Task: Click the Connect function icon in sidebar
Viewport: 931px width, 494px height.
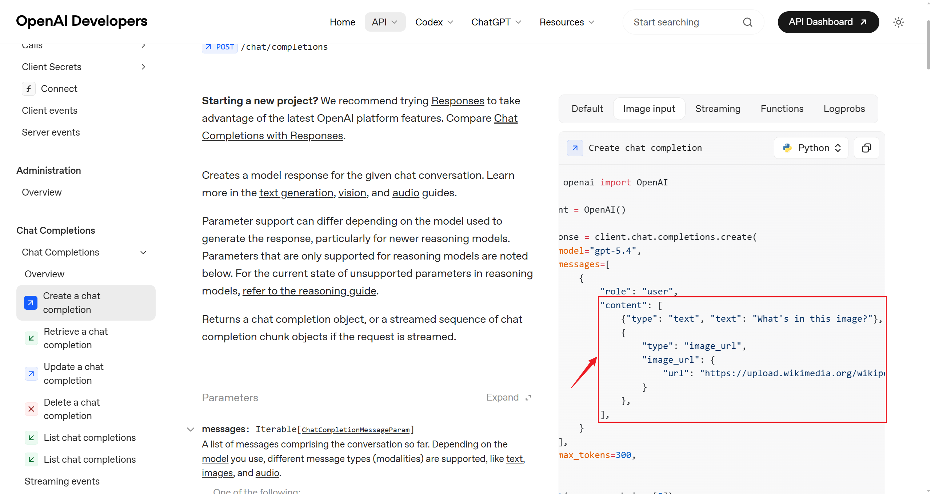Action: click(29, 89)
